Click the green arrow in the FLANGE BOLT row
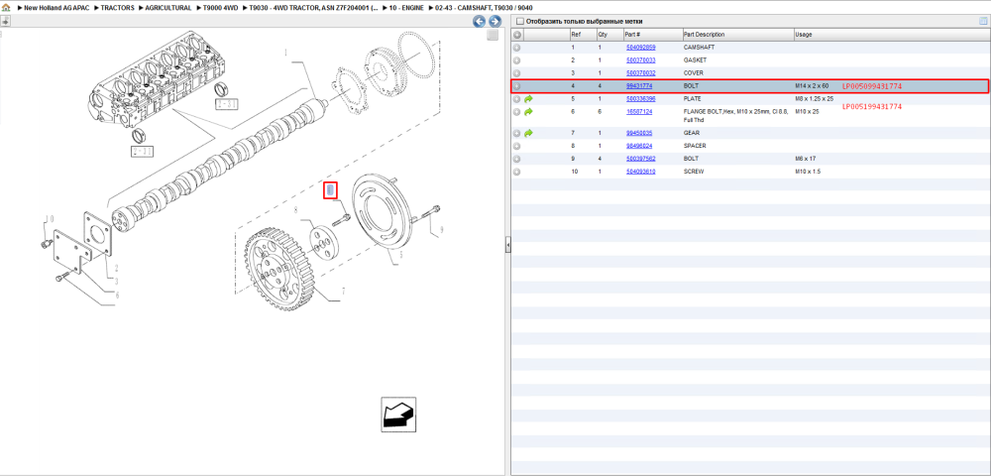Image resolution: width=991 pixels, height=476 pixels. [528, 112]
